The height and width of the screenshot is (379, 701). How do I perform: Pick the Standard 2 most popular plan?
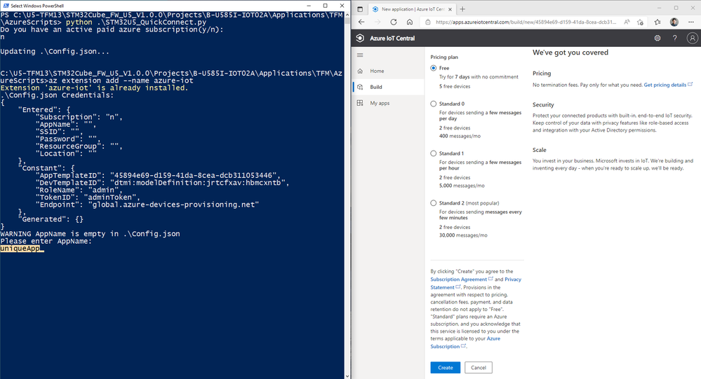tap(433, 202)
